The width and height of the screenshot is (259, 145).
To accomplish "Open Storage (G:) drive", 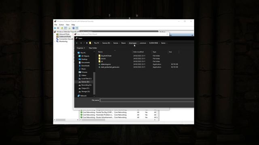I will [x=85, y=91].
